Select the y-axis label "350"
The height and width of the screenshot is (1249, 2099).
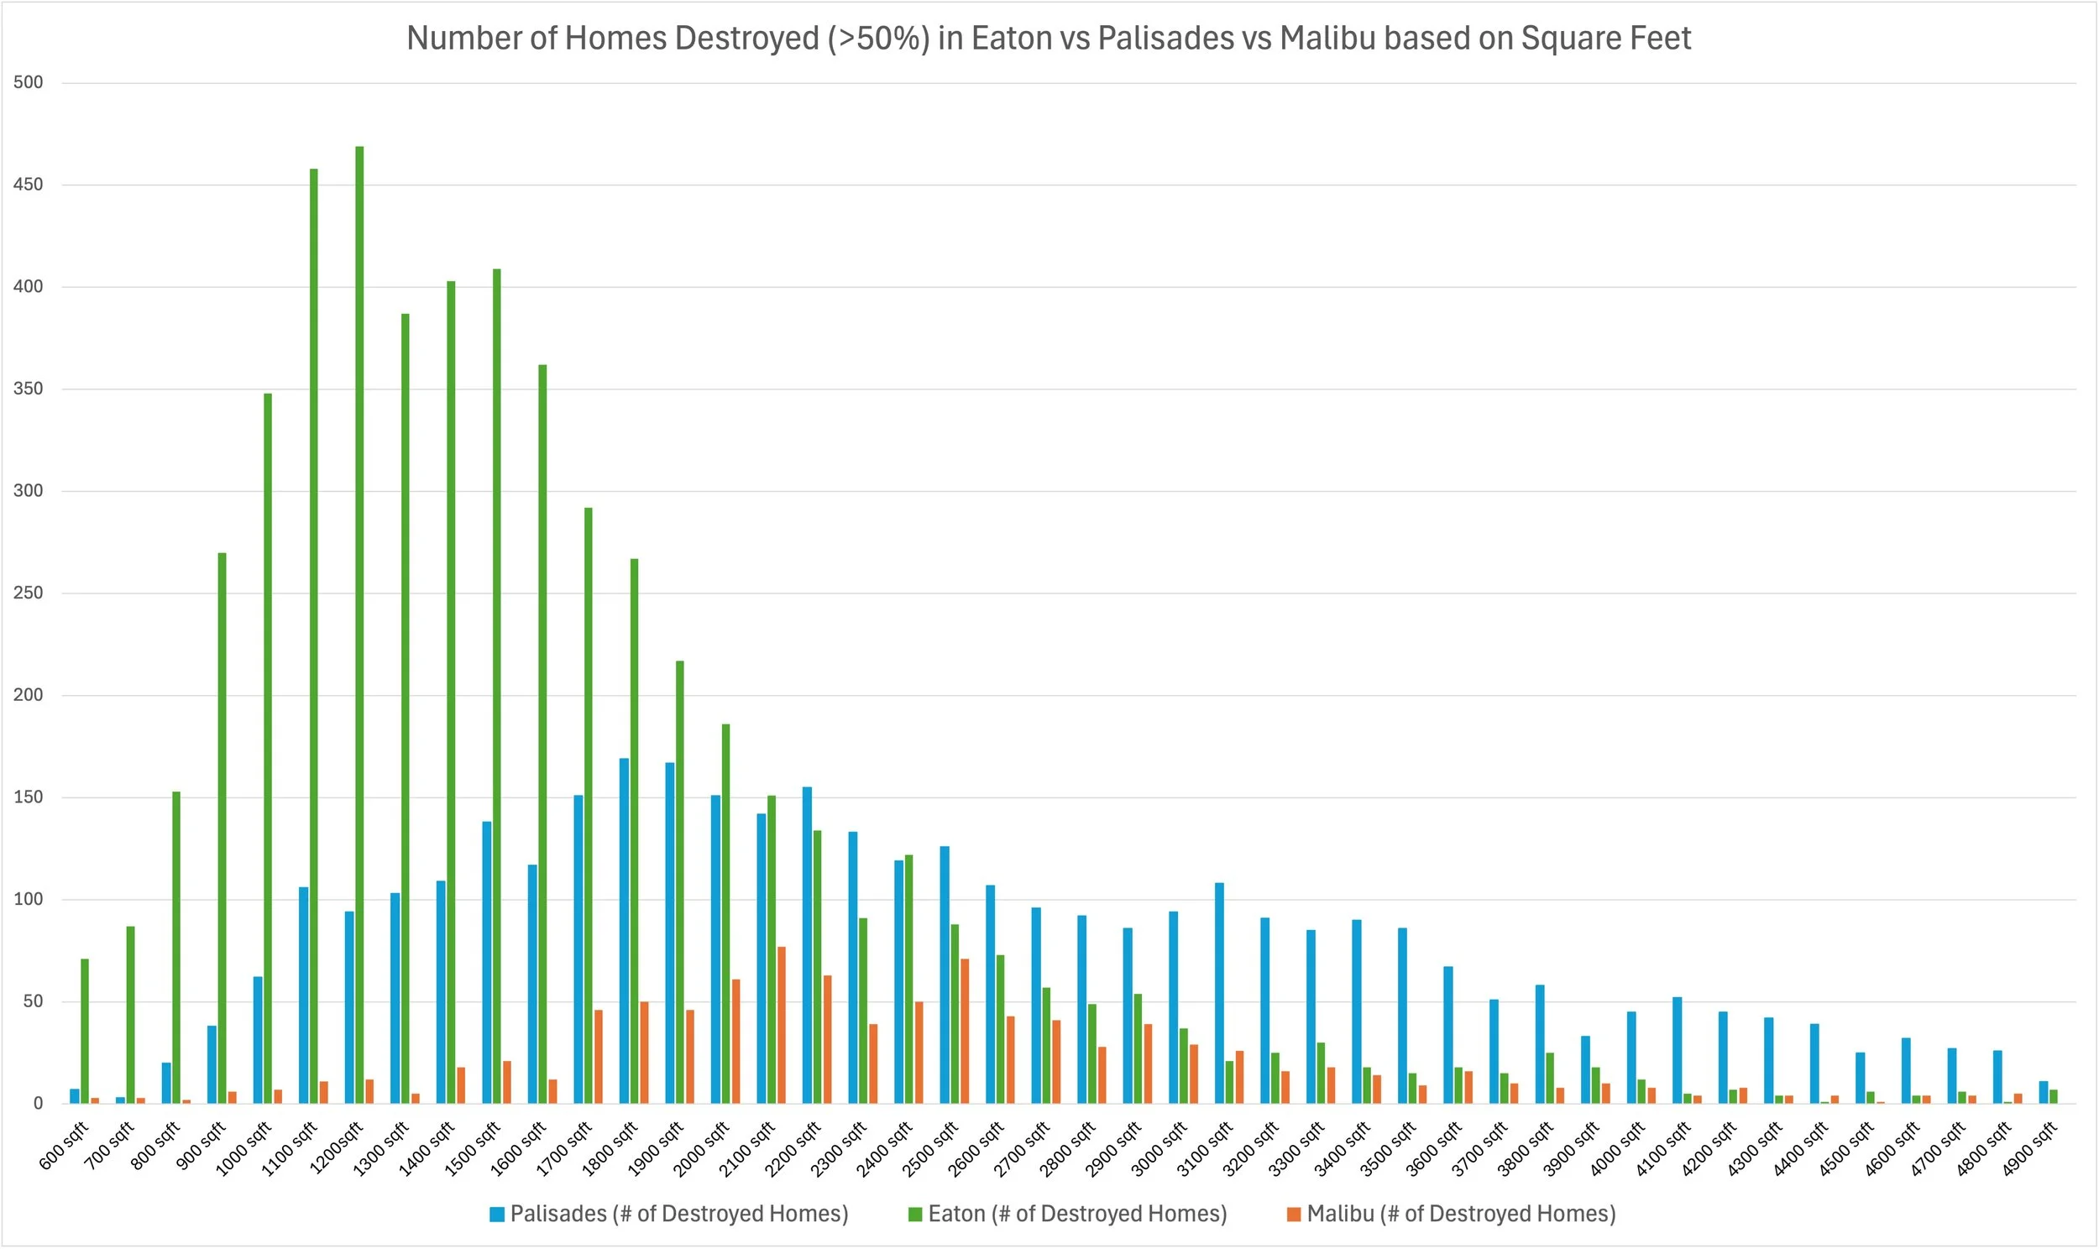pos(28,389)
